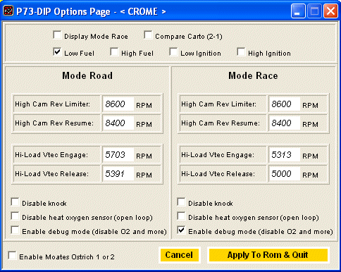Click Apply To Rom & Quit button
Viewport: 341px width, 272px height.
pyautogui.click(x=268, y=255)
